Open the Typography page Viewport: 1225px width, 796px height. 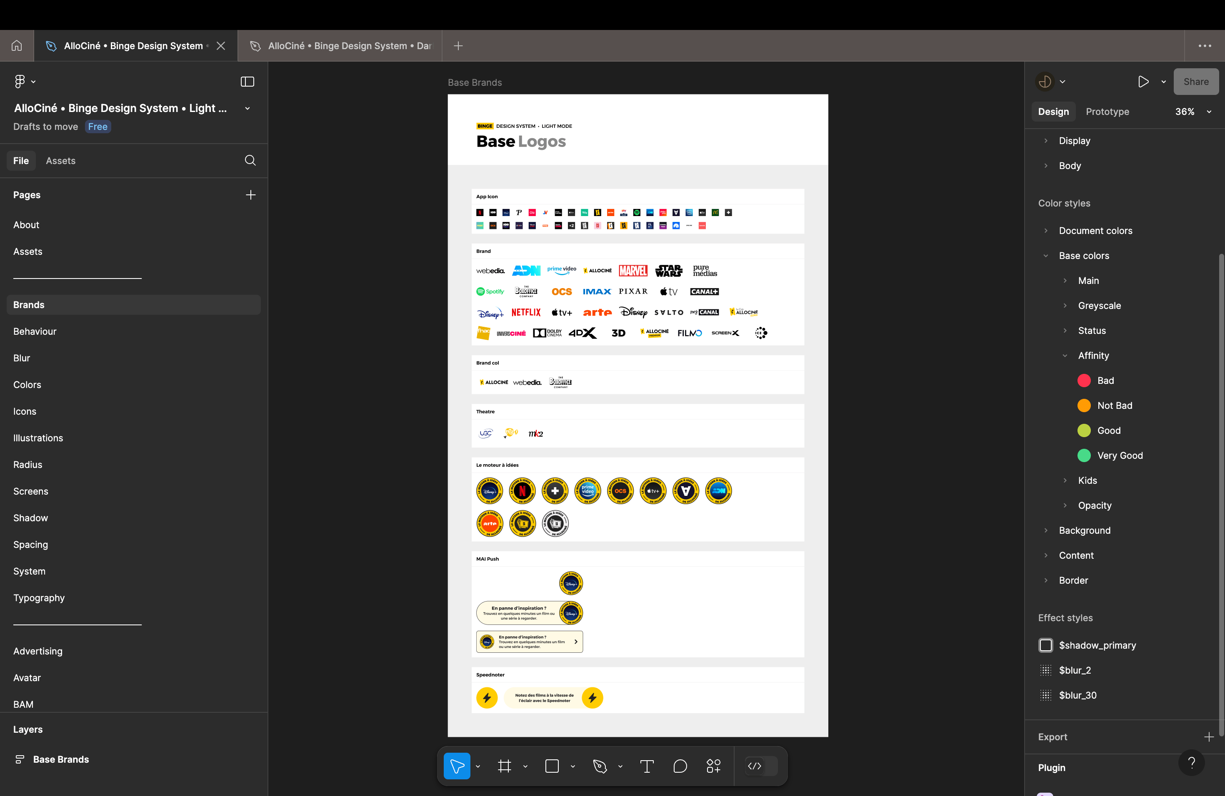coord(39,597)
